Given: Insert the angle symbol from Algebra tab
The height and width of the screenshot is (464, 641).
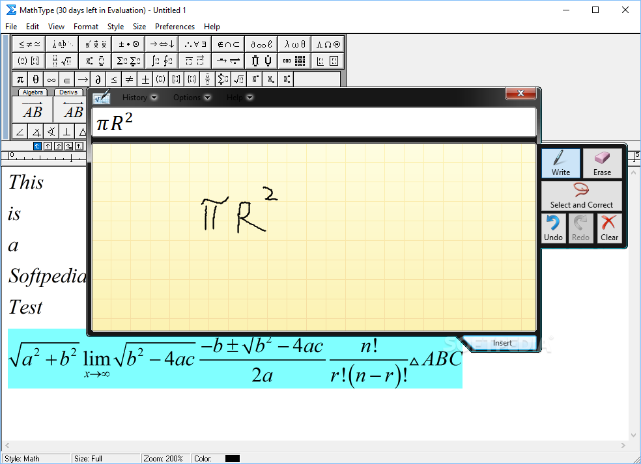Looking at the screenshot, I should point(20,131).
